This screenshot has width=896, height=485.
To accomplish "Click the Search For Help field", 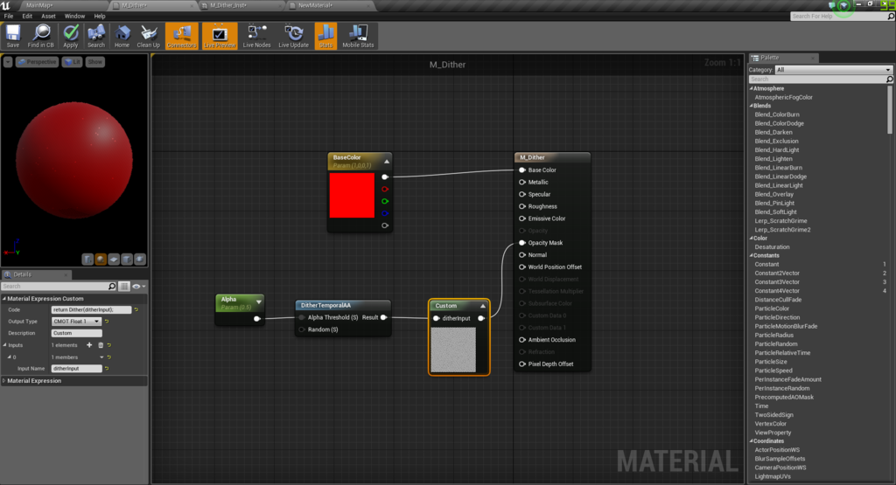I will click(843, 16).
